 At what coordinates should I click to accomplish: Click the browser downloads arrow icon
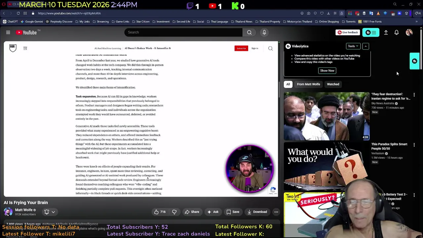(328, 13)
